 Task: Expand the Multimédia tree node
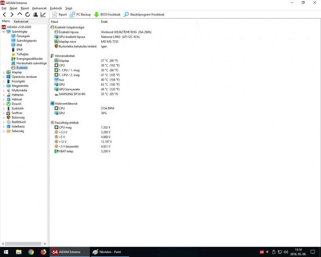[x=4, y=90]
